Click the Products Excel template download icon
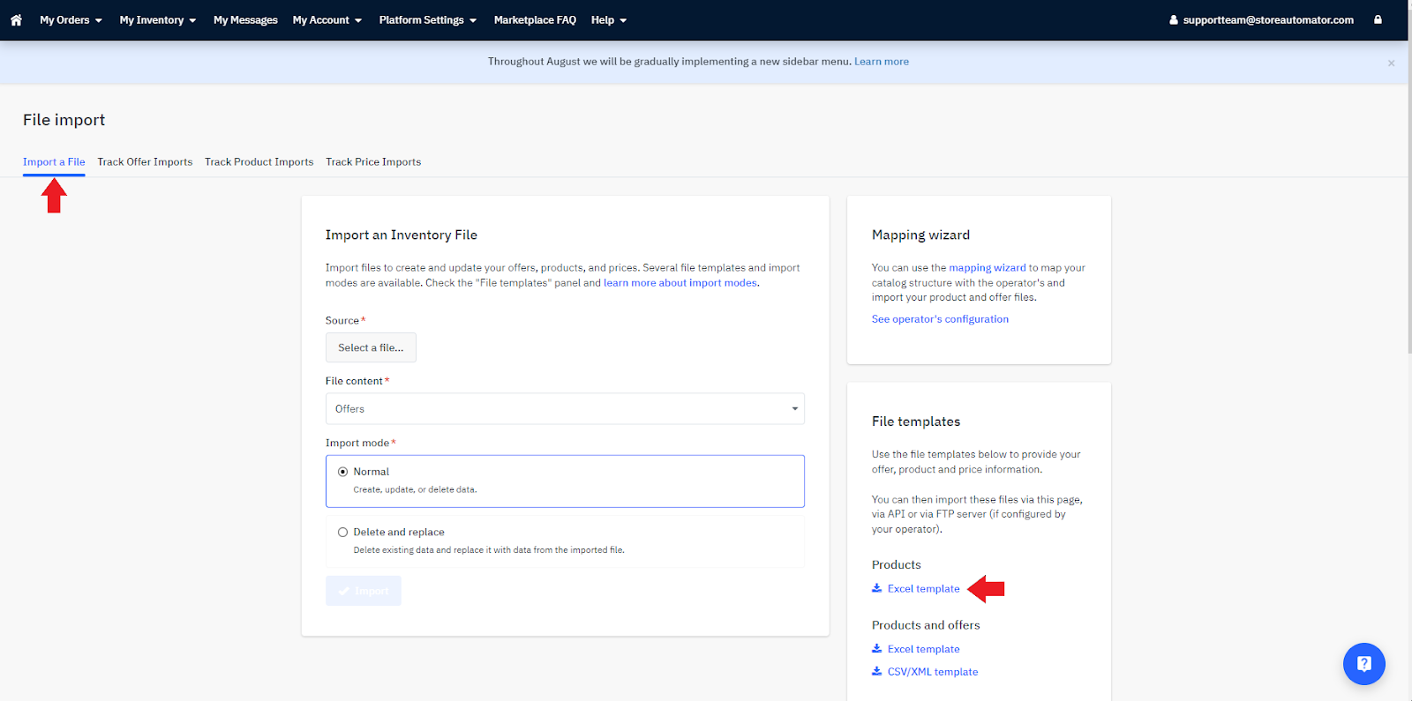The width and height of the screenshot is (1412, 701). [x=876, y=588]
